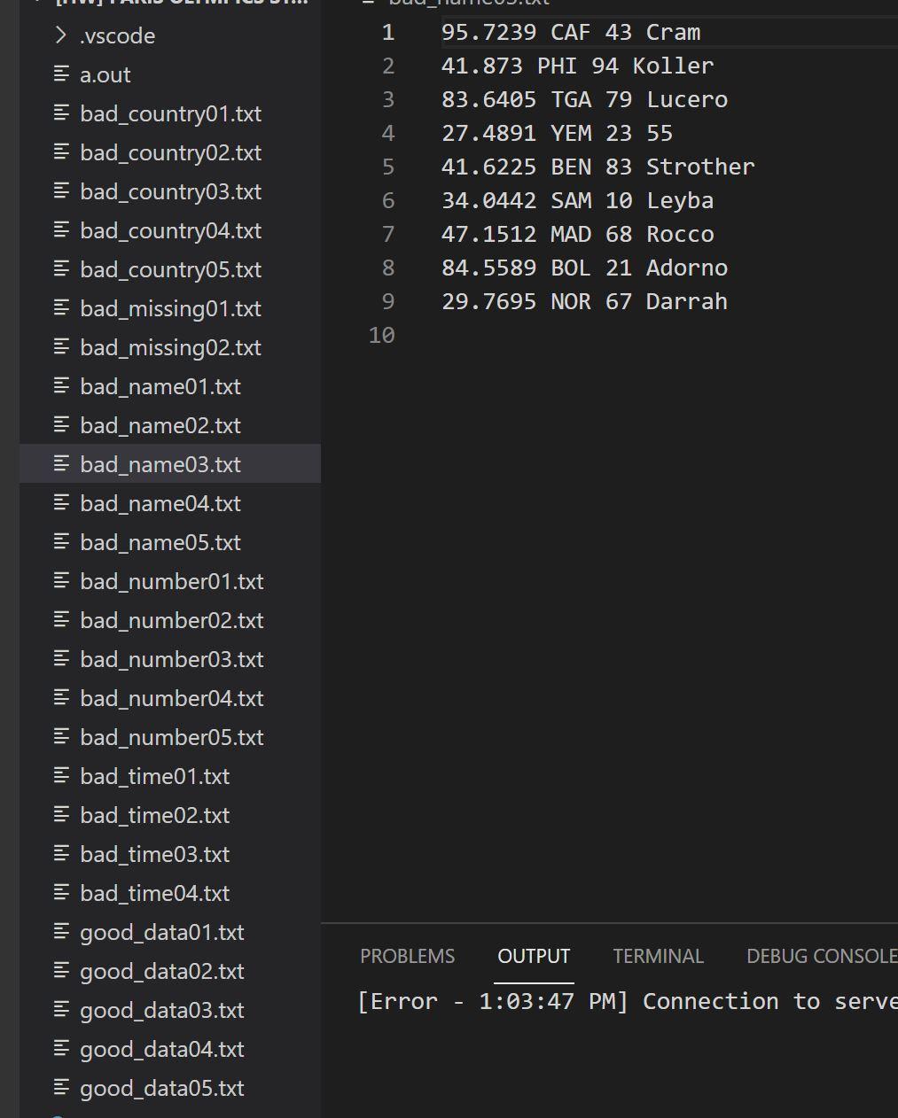This screenshot has height=1118, width=898.
Task: Select the OUTPUT panel tab
Action: (x=534, y=956)
